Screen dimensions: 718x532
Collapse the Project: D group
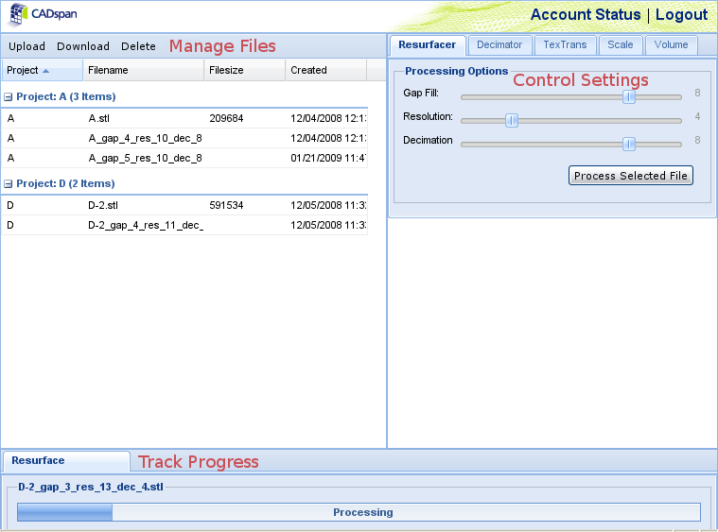[x=8, y=184]
